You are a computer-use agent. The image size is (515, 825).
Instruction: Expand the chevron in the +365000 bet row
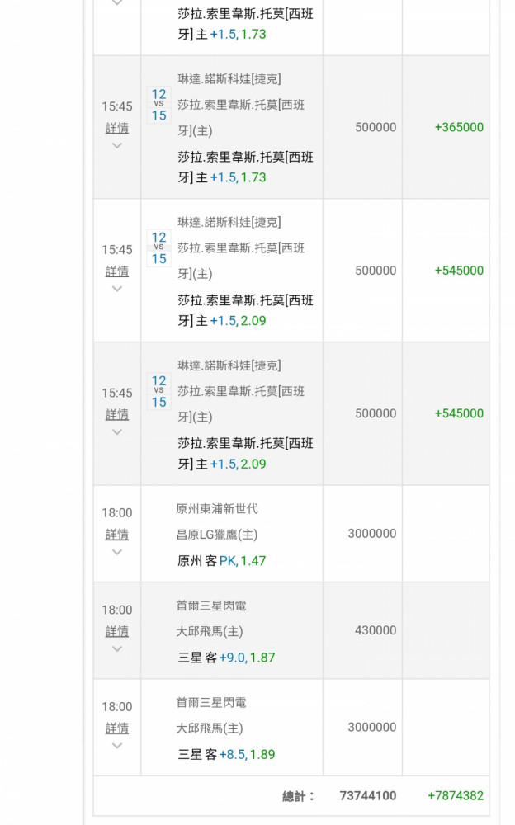click(117, 146)
